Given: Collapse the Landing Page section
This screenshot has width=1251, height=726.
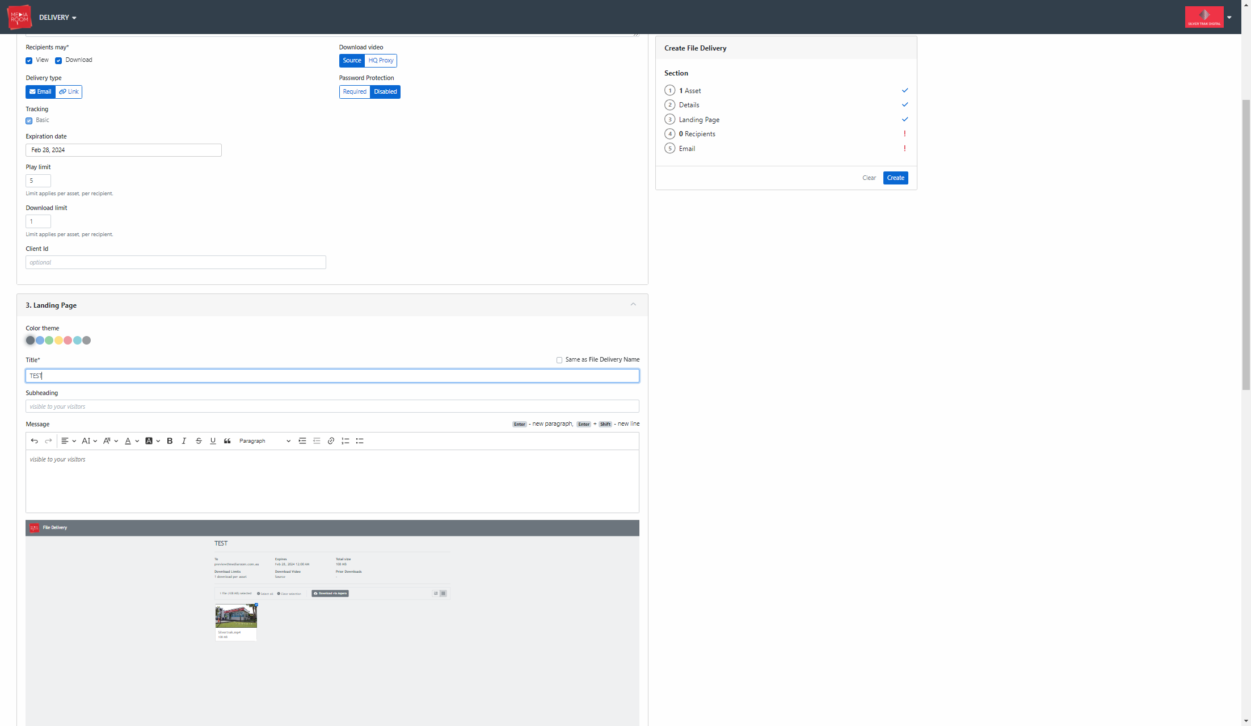Looking at the screenshot, I should tap(633, 305).
